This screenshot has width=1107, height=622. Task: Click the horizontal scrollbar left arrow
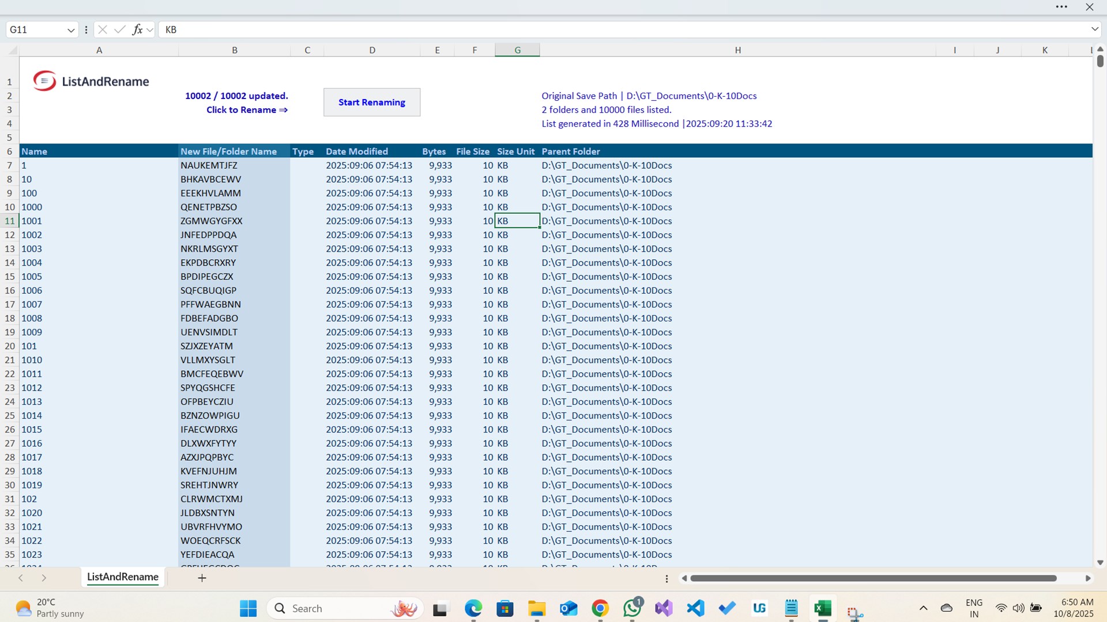coord(684,578)
